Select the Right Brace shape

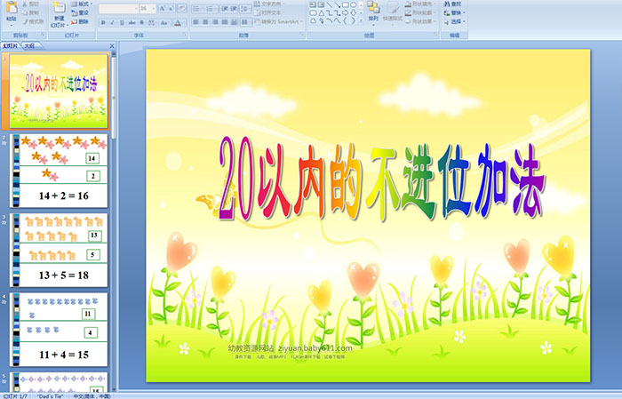click(353, 20)
